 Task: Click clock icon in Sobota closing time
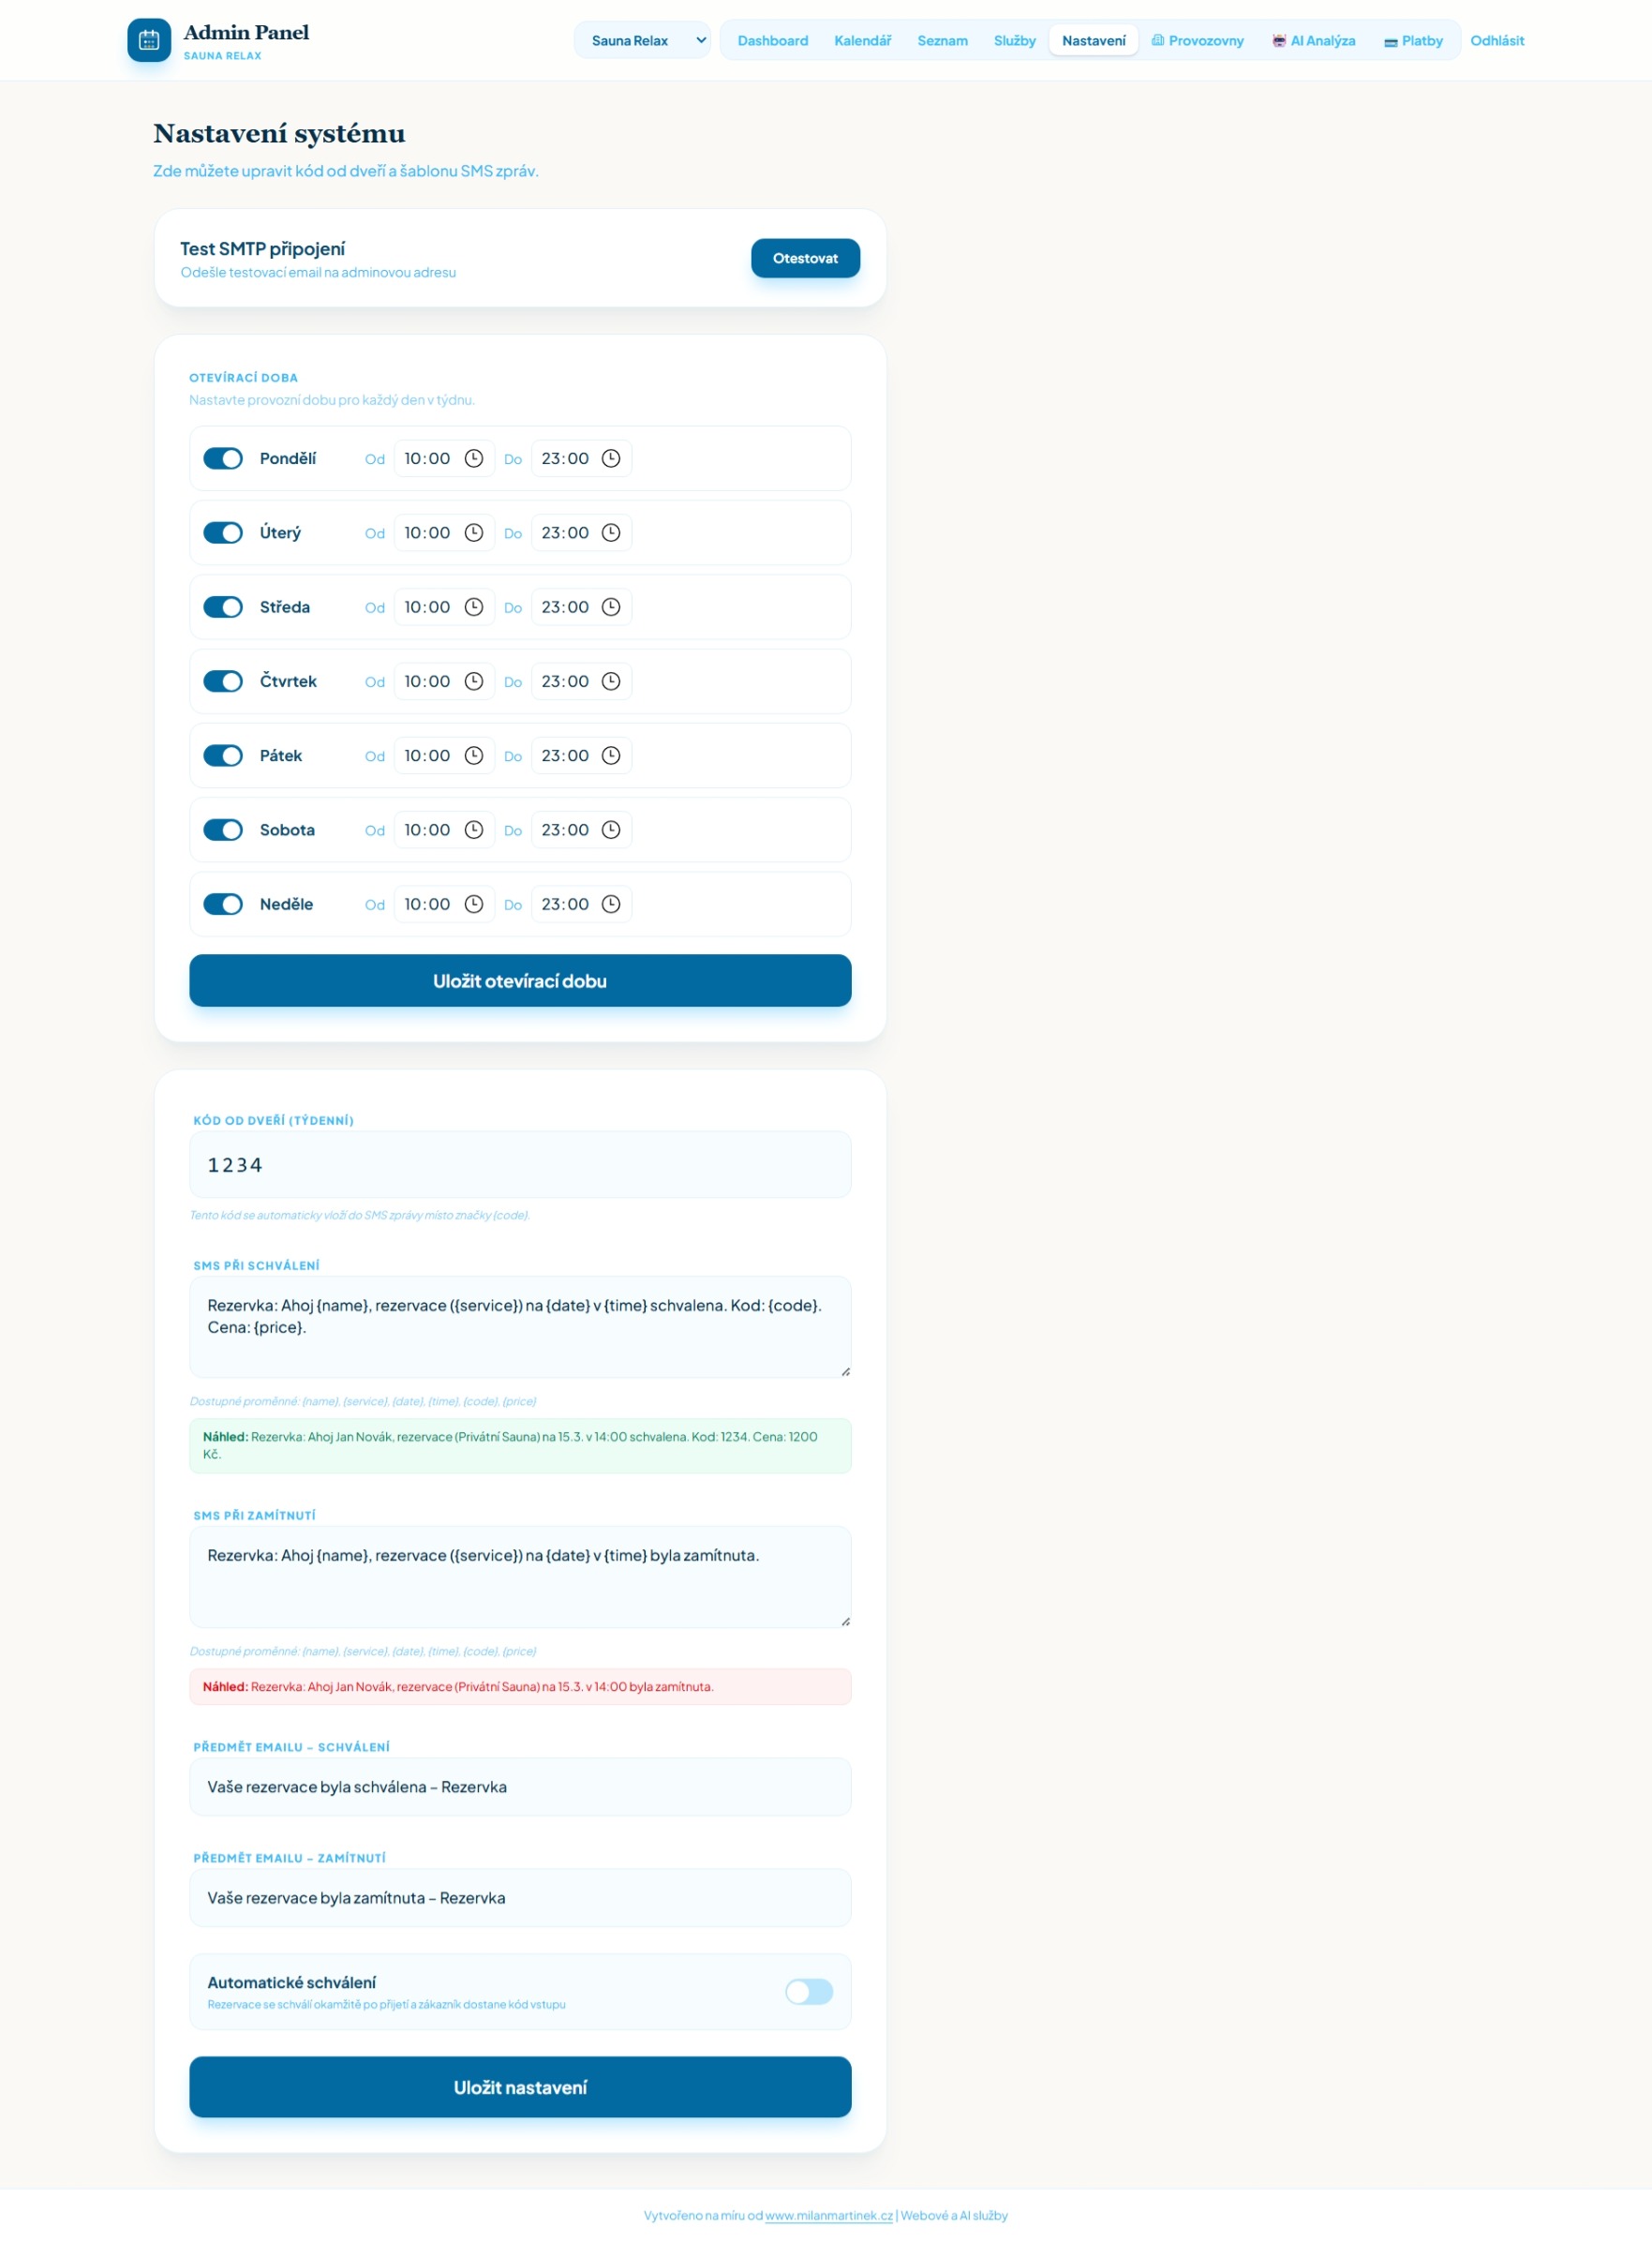point(611,830)
